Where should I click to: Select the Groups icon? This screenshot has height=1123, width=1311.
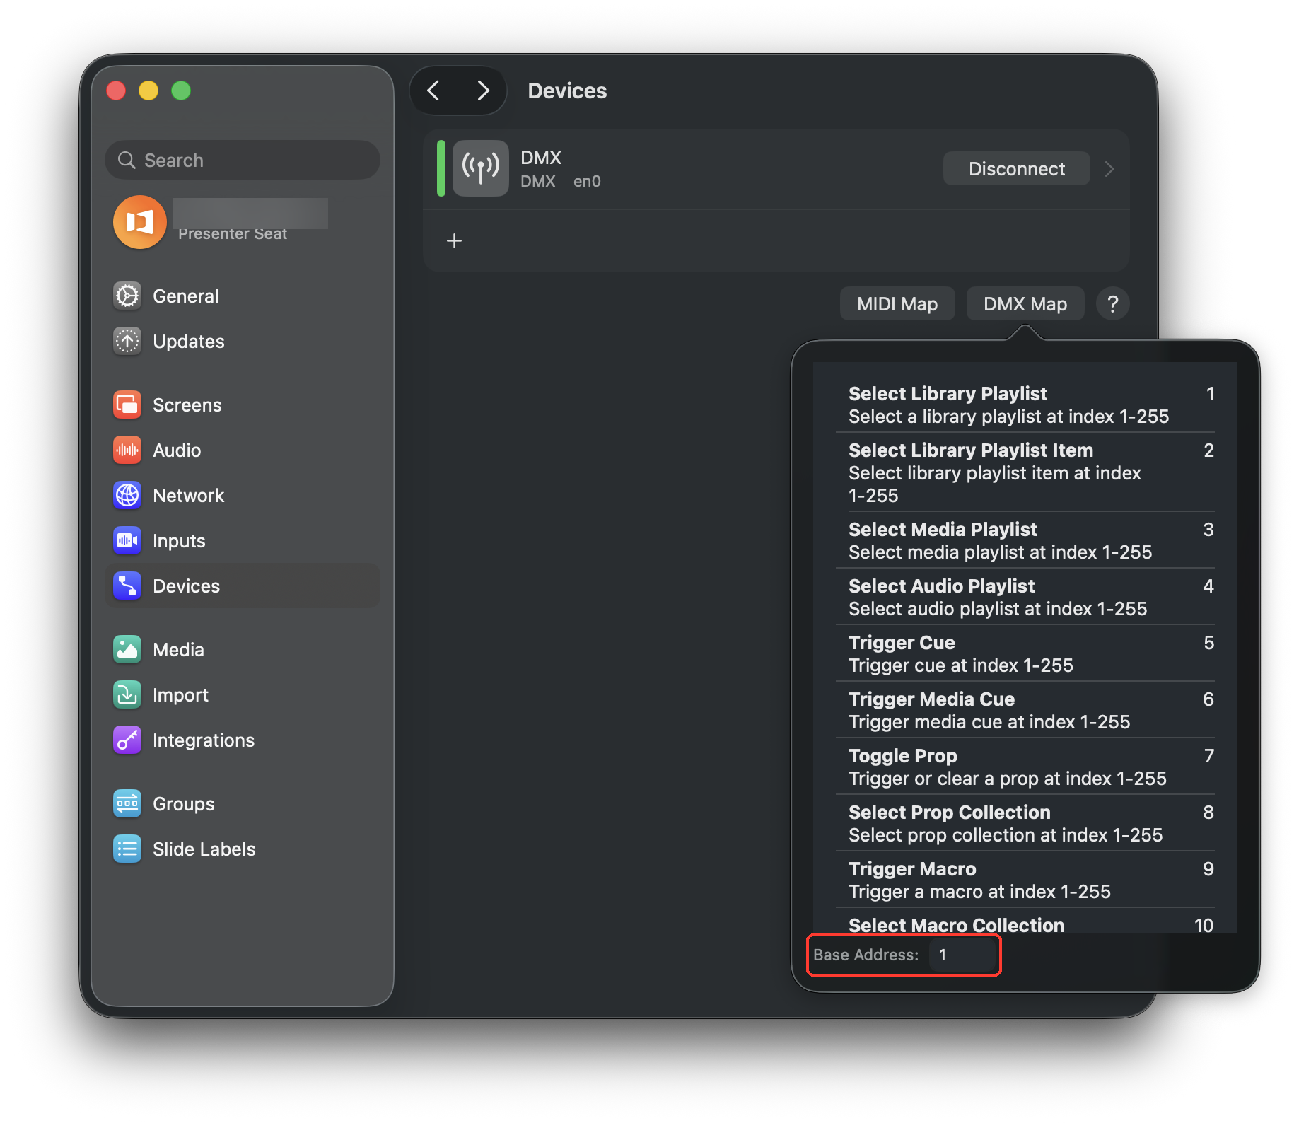coord(127,803)
